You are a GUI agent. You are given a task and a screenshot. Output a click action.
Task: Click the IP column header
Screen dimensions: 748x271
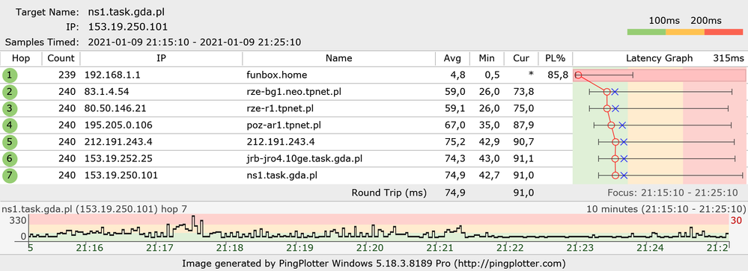point(161,58)
